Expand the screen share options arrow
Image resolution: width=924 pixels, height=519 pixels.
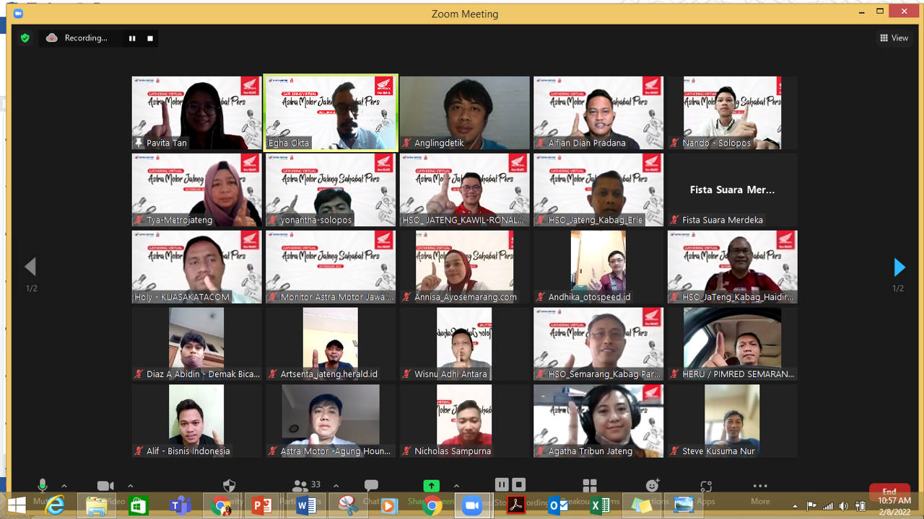pos(456,486)
